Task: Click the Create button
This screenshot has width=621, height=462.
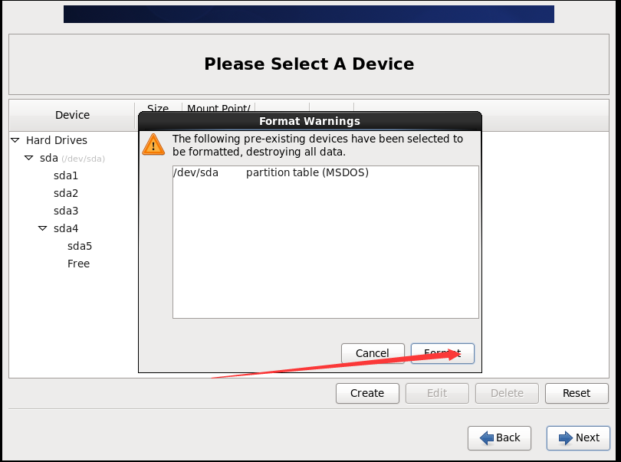Action: pyautogui.click(x=367, y=393)
